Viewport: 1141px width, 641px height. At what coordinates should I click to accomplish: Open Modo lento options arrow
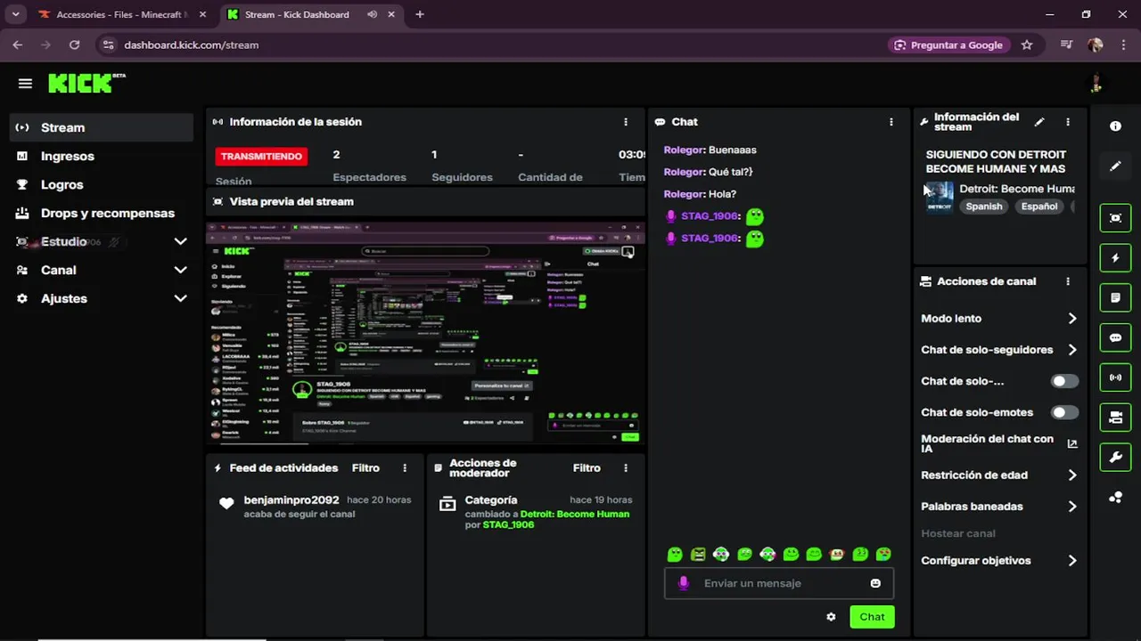1072,319
